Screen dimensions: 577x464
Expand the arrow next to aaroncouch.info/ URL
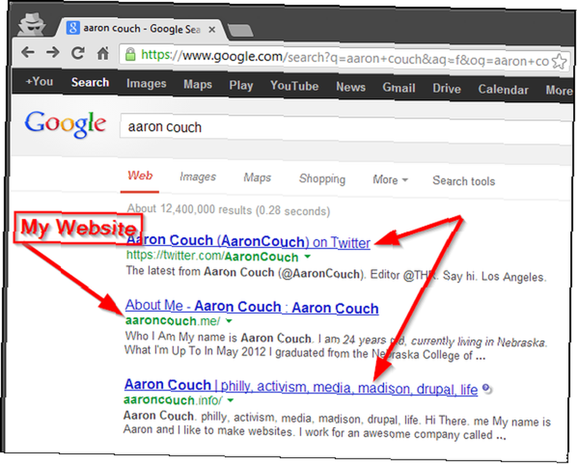(231, 400)
